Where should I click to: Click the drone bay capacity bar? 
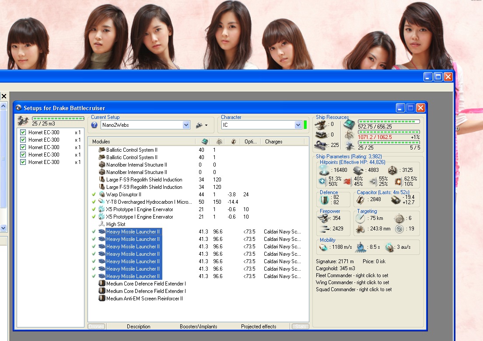click(x=58, y=118)
